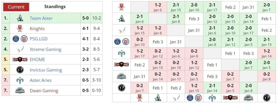The height and width of the screenshot is (104, 277).
Task: Click the EHOME logo in standings
Action: pyautogui.click(x=20, y=59)
